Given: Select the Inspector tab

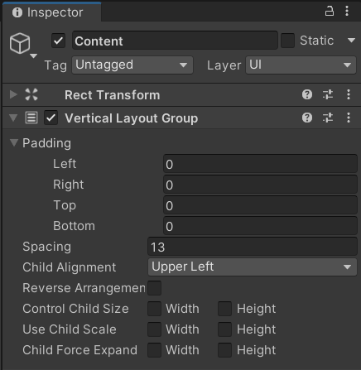Looking at the screenshot, I should click(x=52, y=12).
